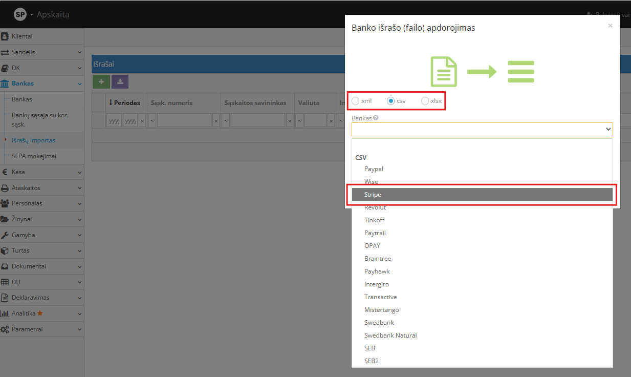Select the Klientai person icon
This screenshot has height=377, width=631.
click(x=5, y=36)
